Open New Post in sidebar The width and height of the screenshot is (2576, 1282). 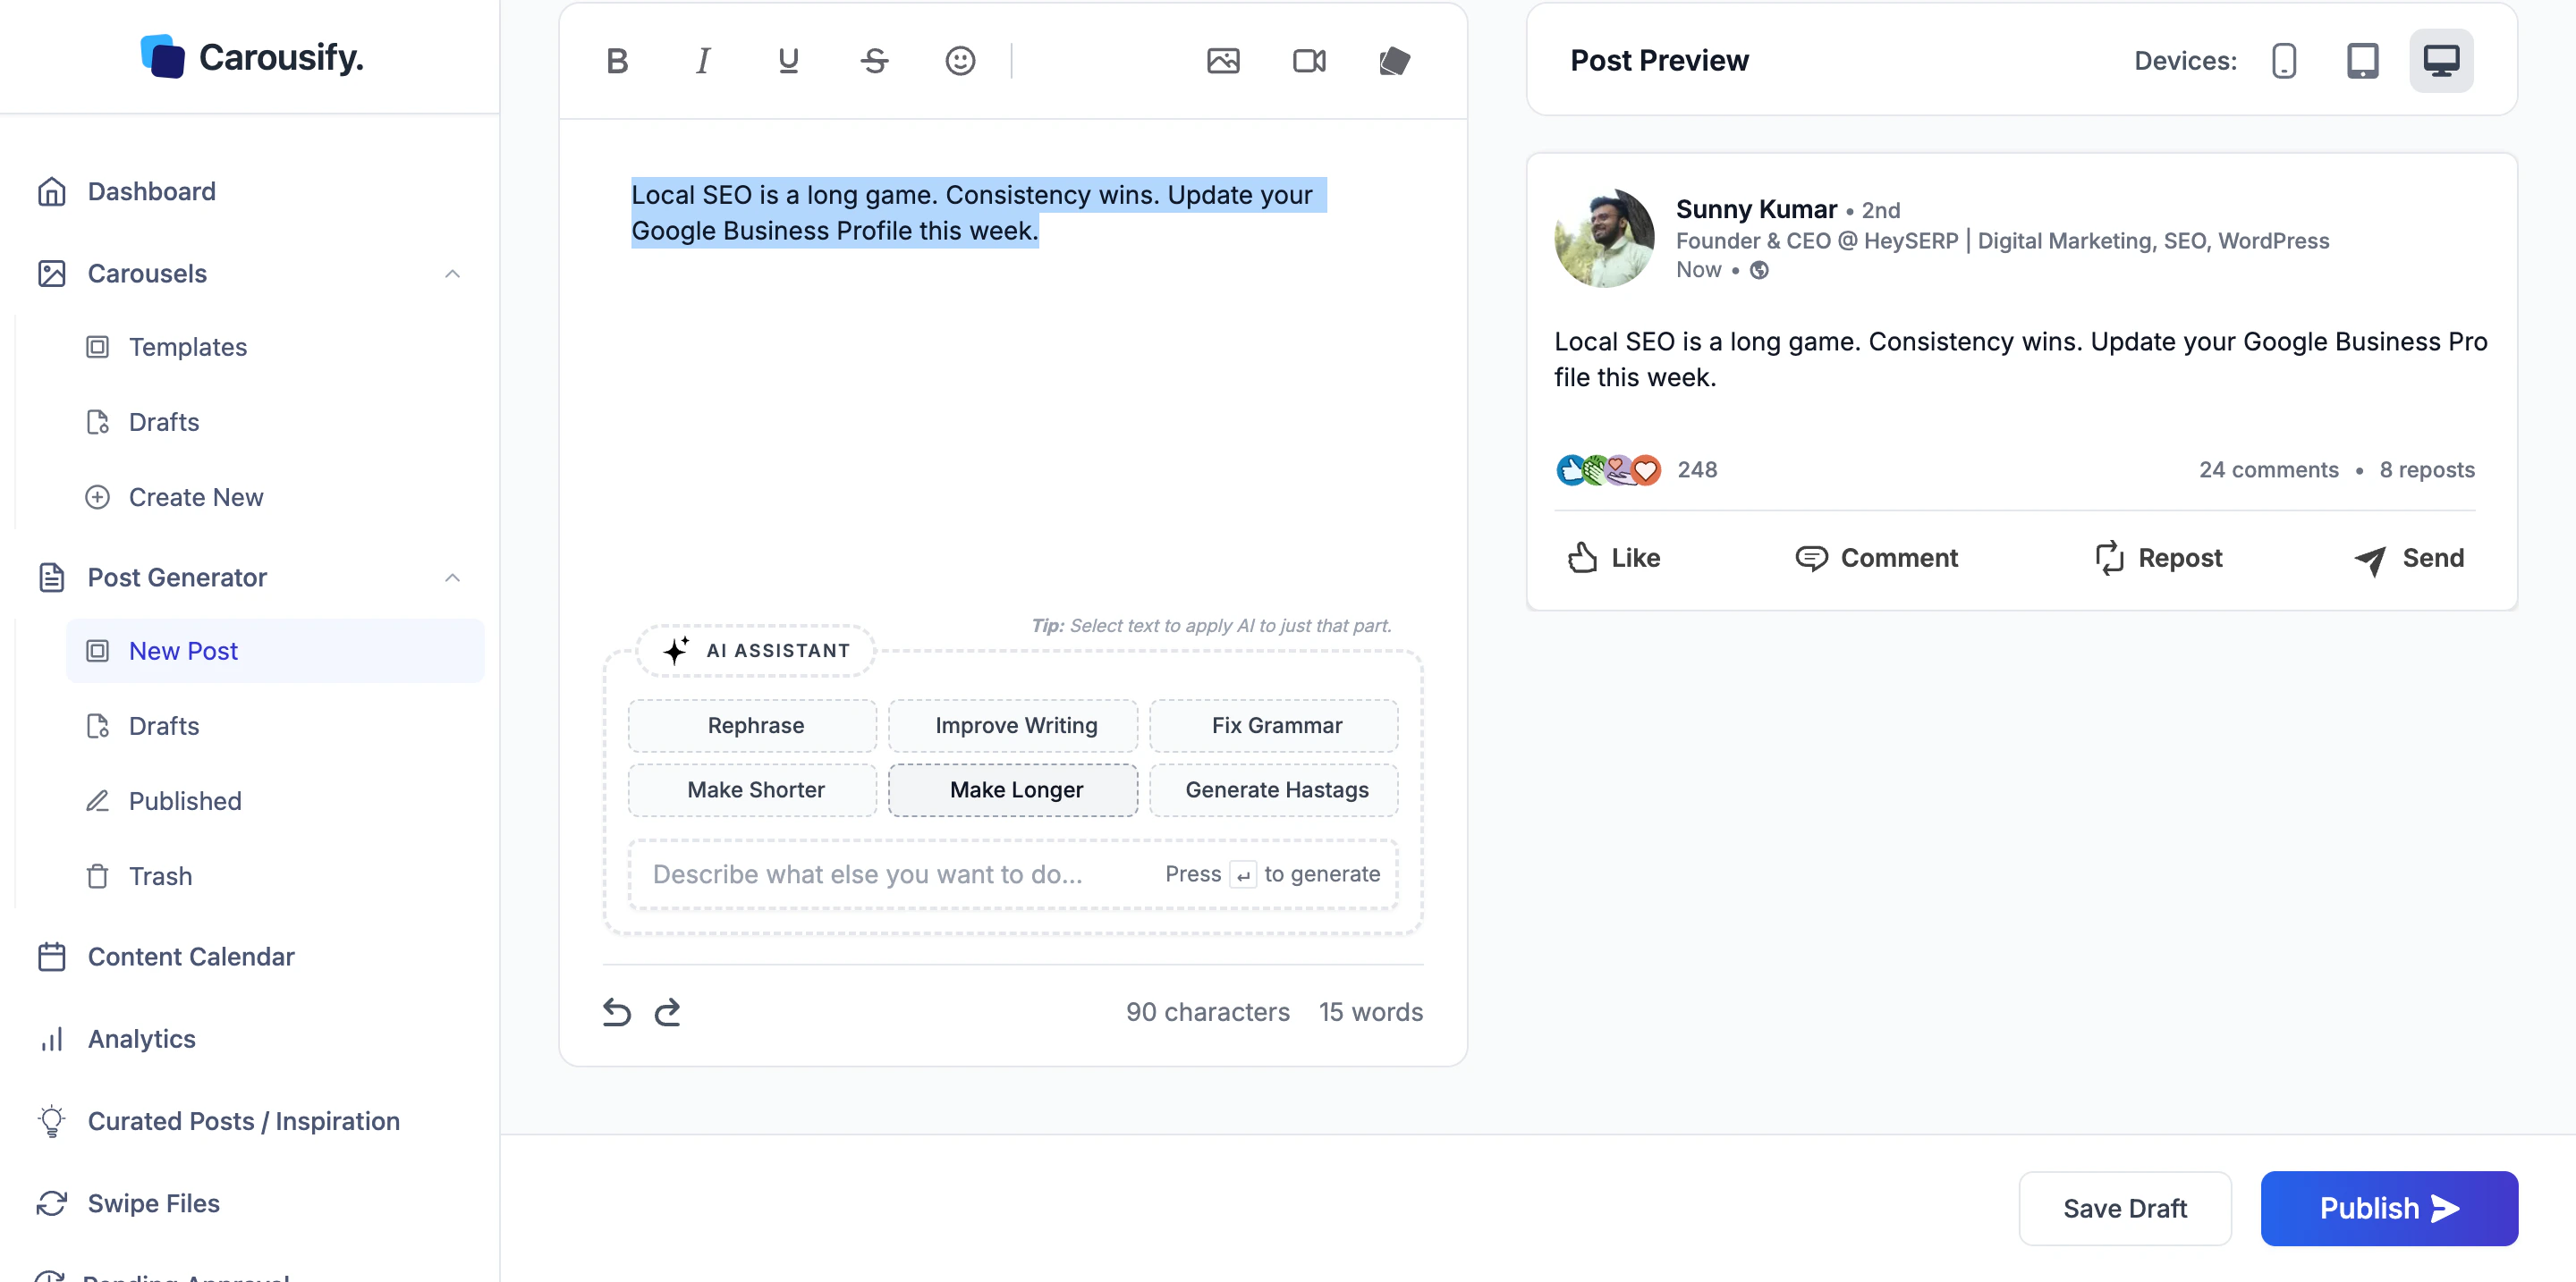coord(275,651)
